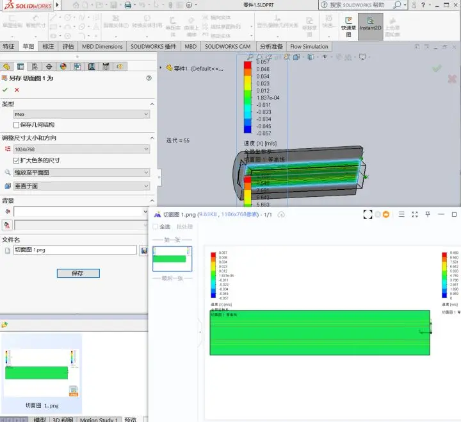Open the 垂直于面 orientation dropdown

click(x=82, y=186)
